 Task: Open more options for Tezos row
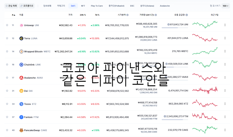click(225, 104)
